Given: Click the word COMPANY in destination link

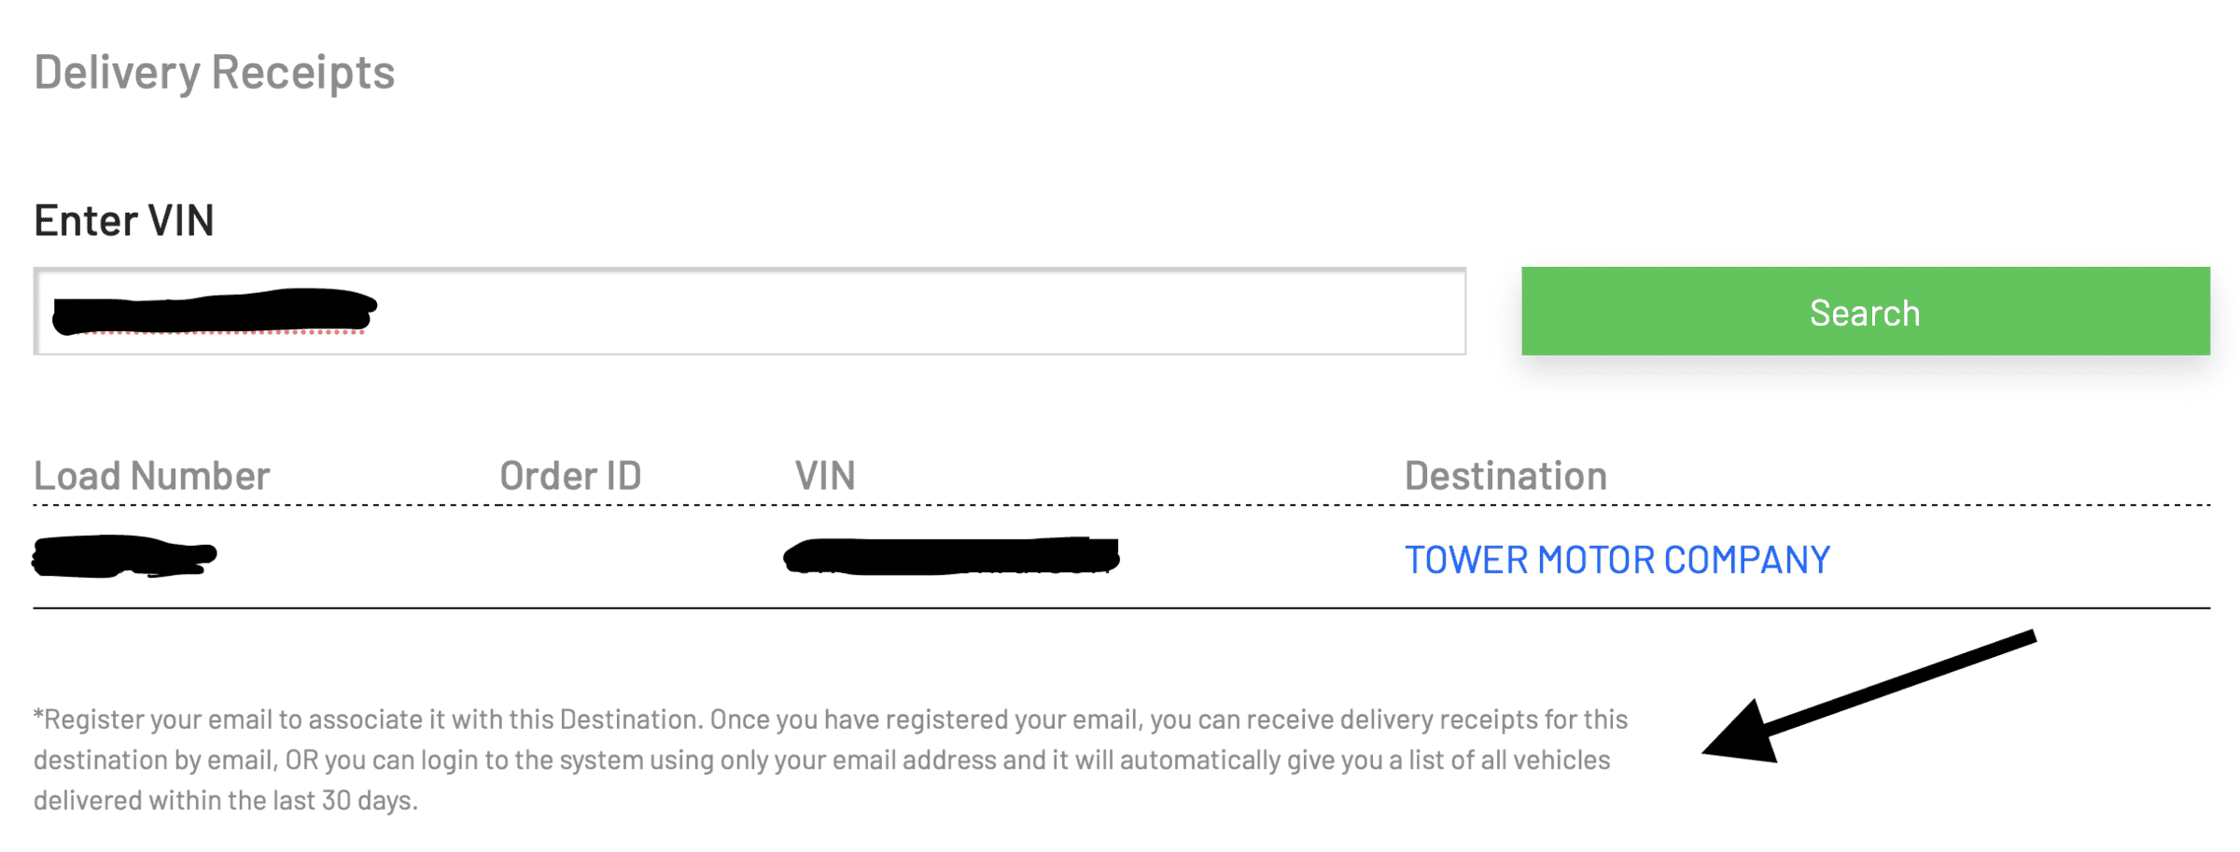Looking at the screenshot, I should (x=1746, y=560).
